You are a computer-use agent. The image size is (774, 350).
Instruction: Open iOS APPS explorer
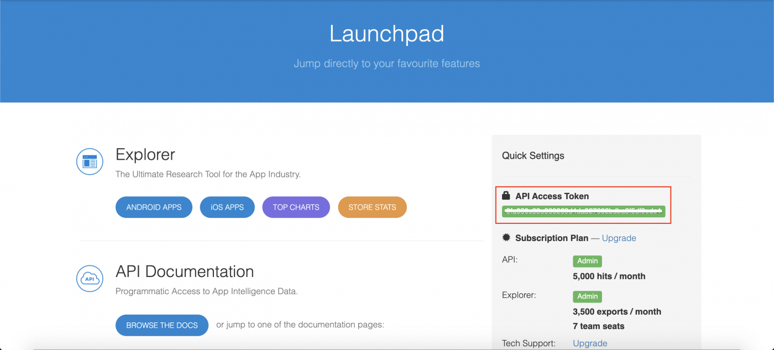point(227,207)
